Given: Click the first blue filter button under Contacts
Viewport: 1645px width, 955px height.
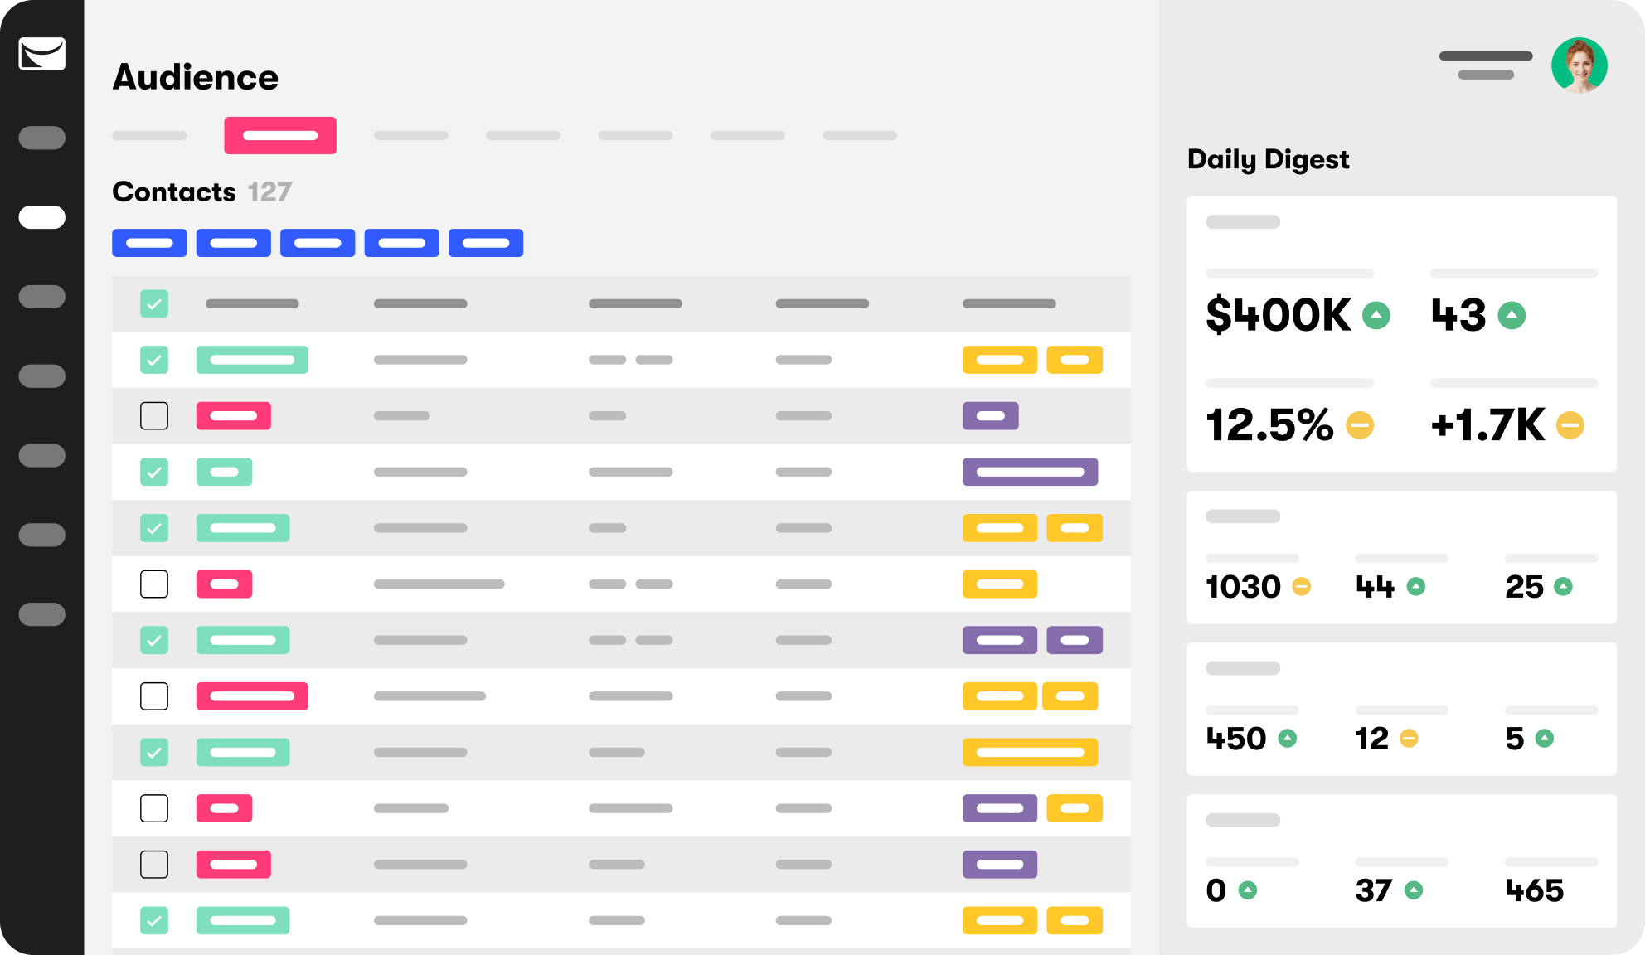Looking at the screenshot, I should click(x=149, y=243).
